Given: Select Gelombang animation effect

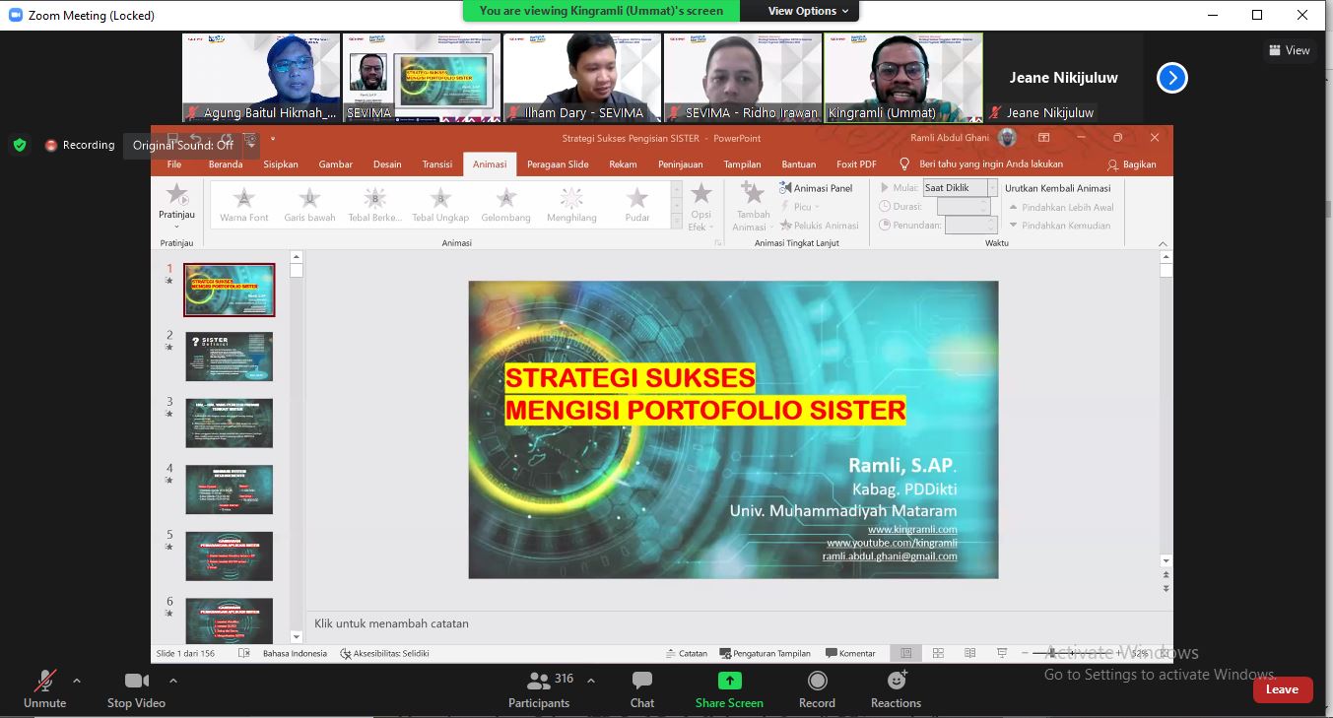Looking at the screenshot, I should click(x=505, y=204).
